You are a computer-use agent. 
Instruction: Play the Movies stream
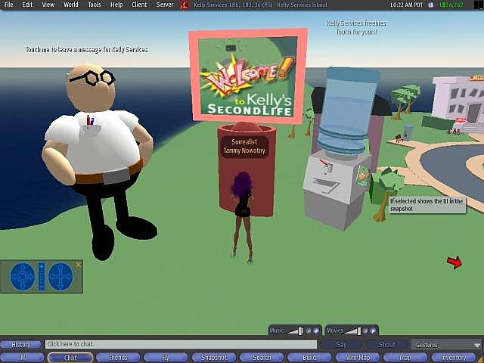tap(373, 331)
